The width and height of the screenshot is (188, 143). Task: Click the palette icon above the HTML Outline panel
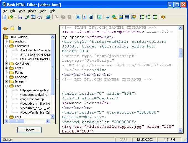coord(6,29)
